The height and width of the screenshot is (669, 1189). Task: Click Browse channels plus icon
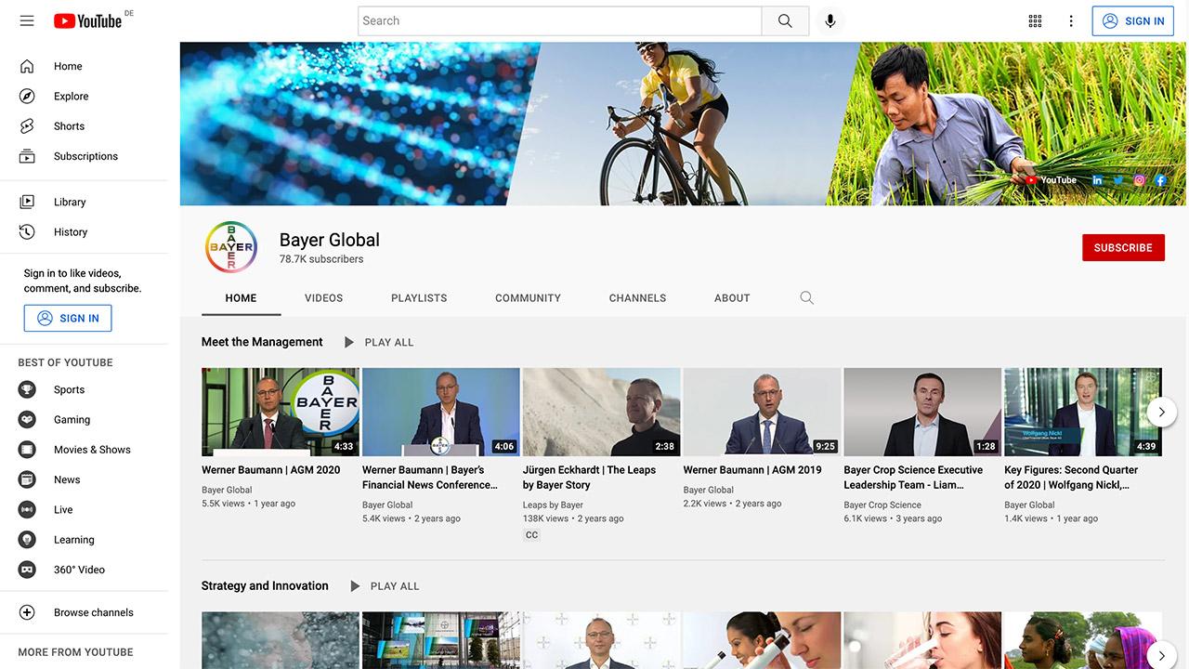click(x=27, y=612)
